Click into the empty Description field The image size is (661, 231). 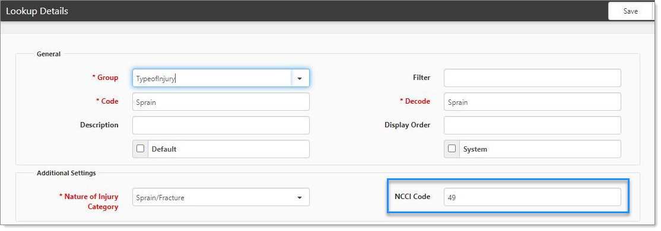(221, 126)
